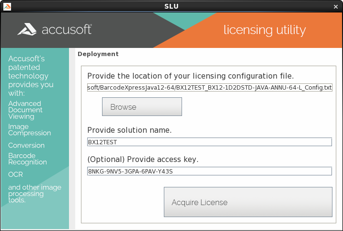The image size is (343, 231).
Task: Click the 'Provide solution name.' label
Action: pyautogui.click(x=129, y=130)
